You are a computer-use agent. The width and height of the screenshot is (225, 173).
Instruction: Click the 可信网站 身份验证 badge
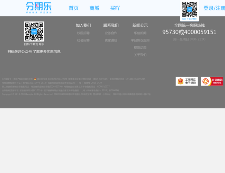tap(212, 81)
